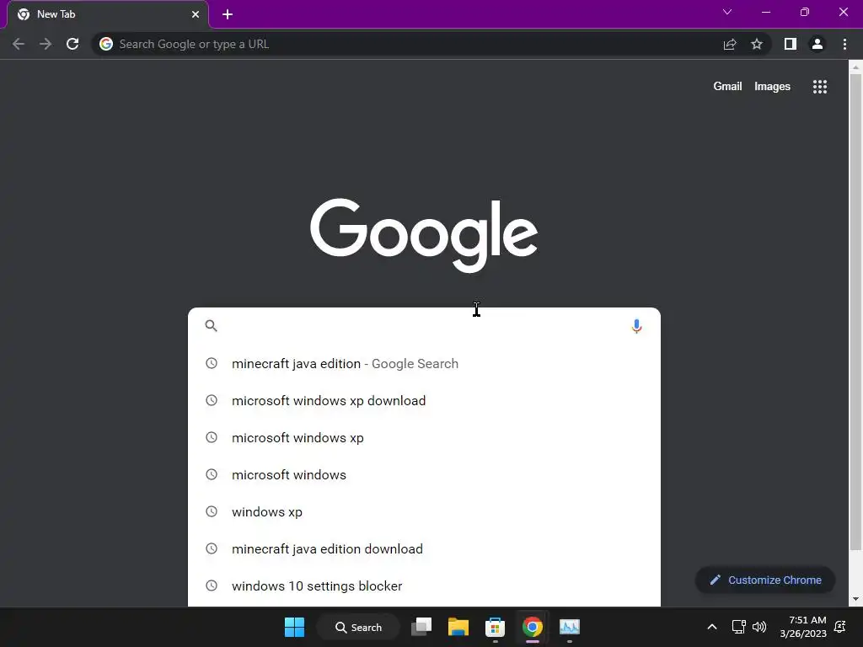This screenshot has height=647, width=863.
Task: Click inside the Google search box
Action: tap(424, 326)
